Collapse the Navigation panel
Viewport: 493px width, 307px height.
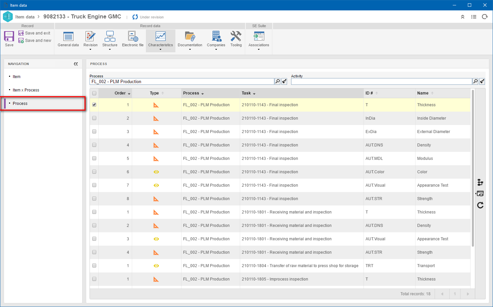tap(76, 64)
